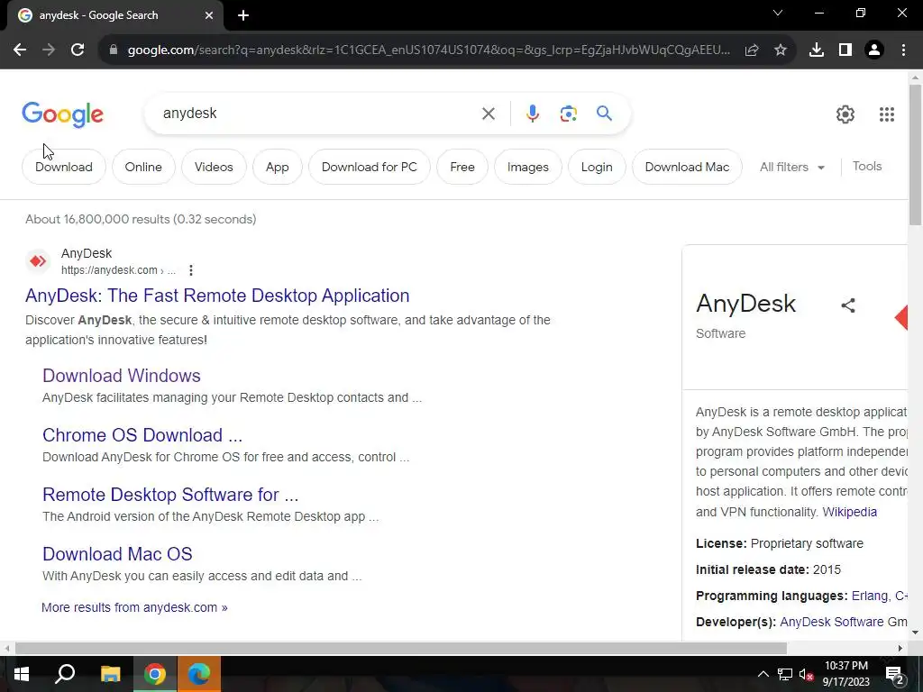This screenshot has width=923, height=692.
Task: Open the network tray icon
Action: [785, 674]
